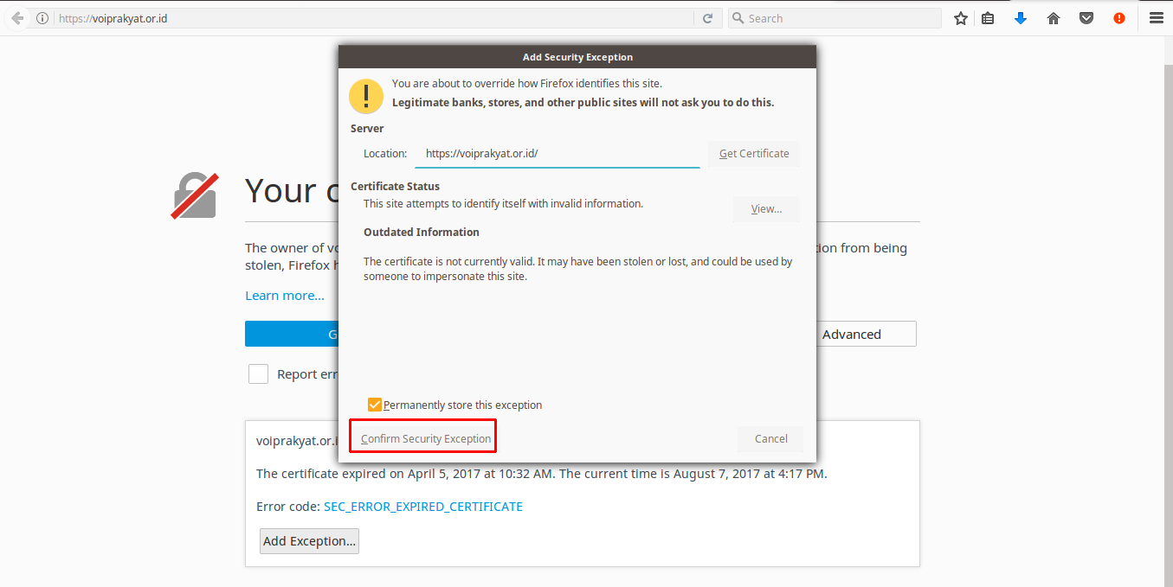Click the crossed-out padlock icon
The image size is (1173, 587).
pyautogui.click(x=195, y=195)
